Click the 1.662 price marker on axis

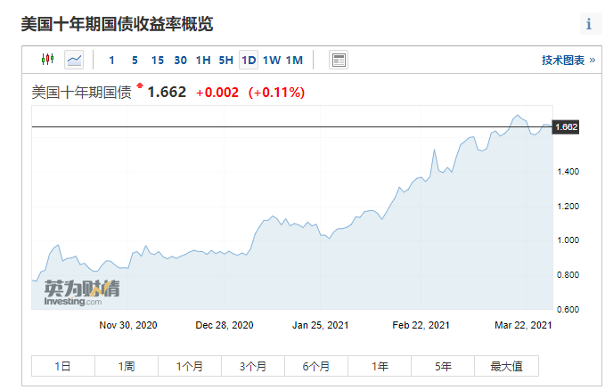566,127
